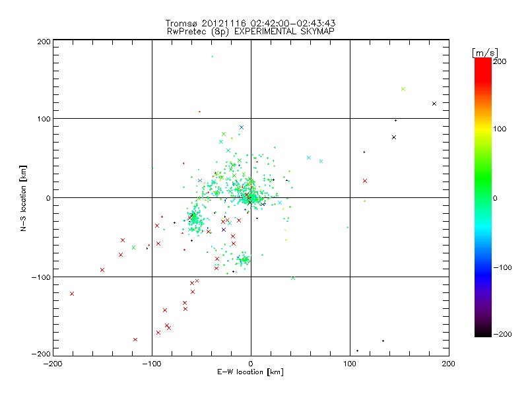The width and height of the screenshot is (528, 396).
Task: Click the small red dot above the 100 km line
Action: (200, 112)
